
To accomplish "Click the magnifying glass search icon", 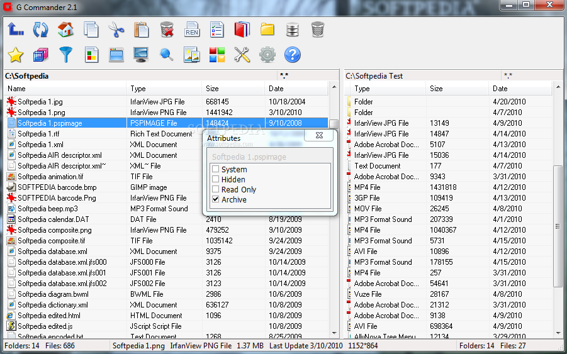I will (166, 55).
